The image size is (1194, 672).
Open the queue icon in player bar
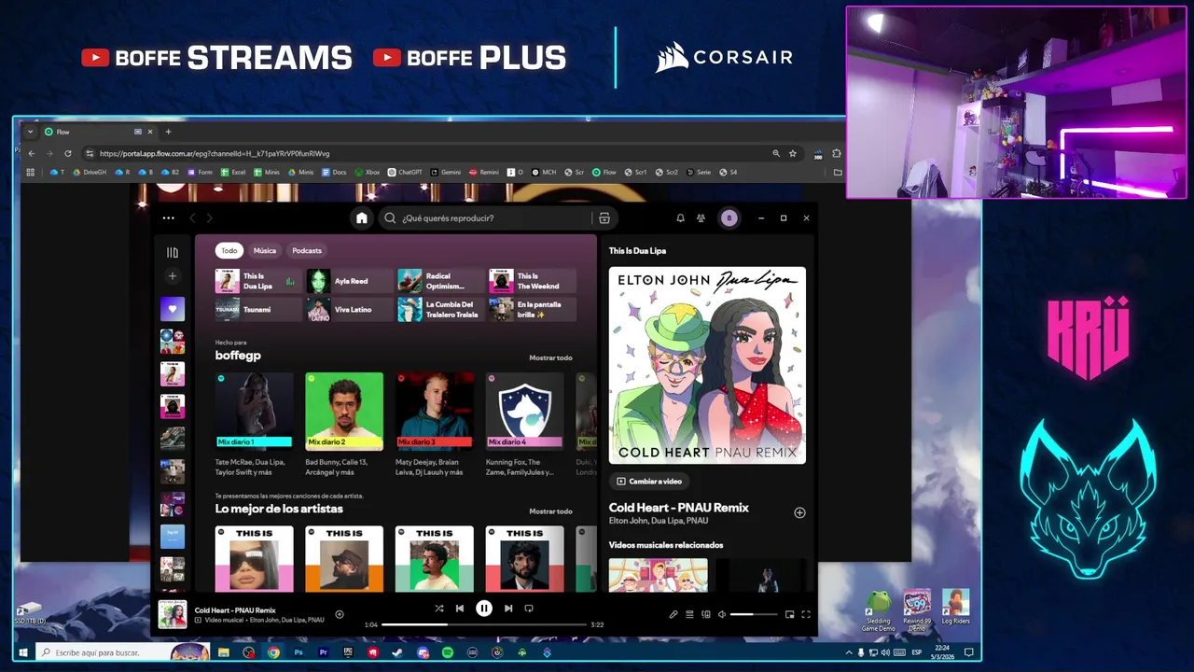tap(689, 614)
